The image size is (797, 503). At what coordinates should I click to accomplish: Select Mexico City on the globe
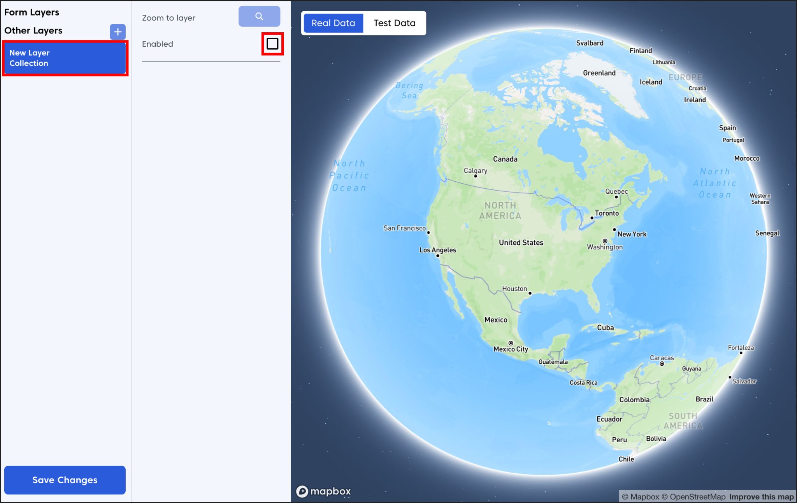point(511,343)
